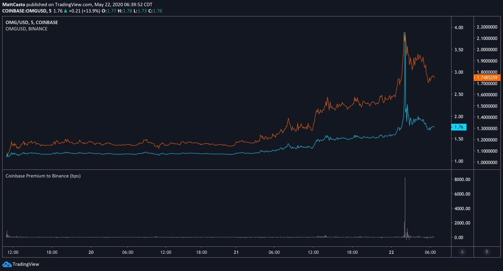Click the 3.50 price axis label

coord(459,50)
